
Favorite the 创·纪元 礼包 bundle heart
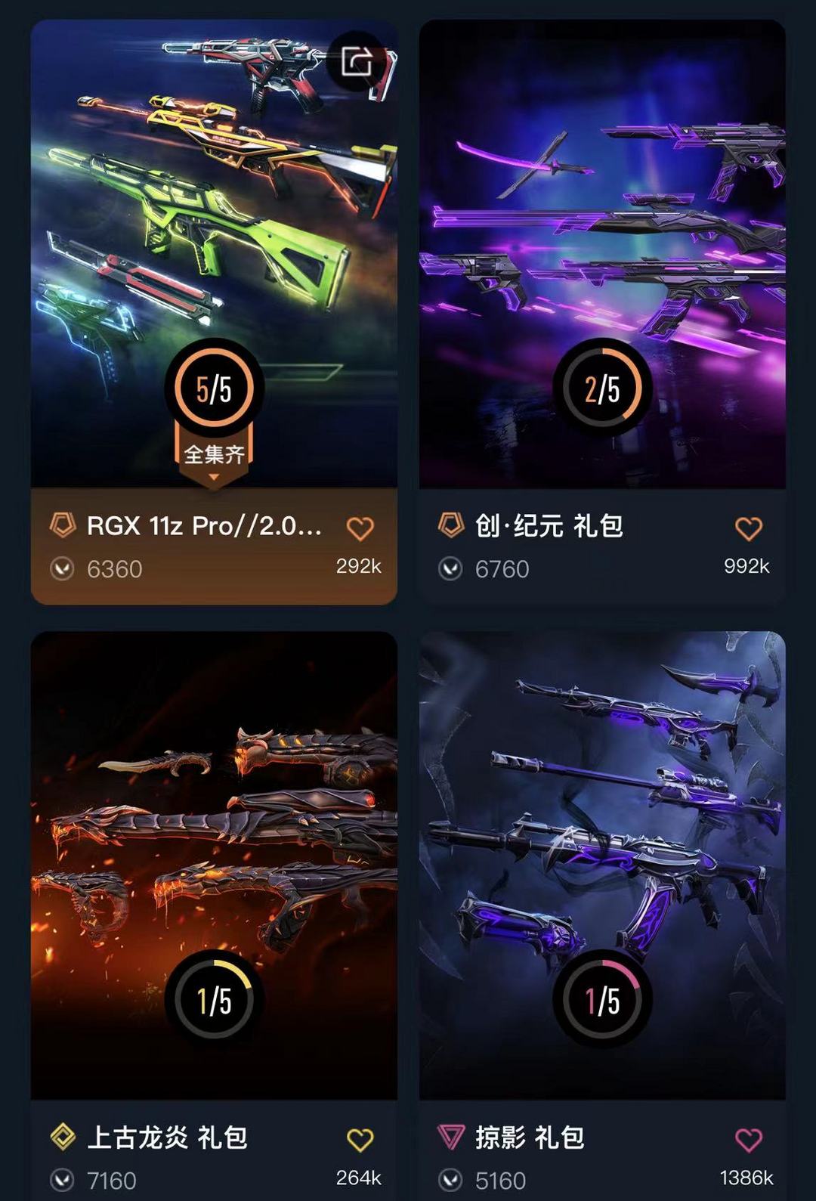748,528
